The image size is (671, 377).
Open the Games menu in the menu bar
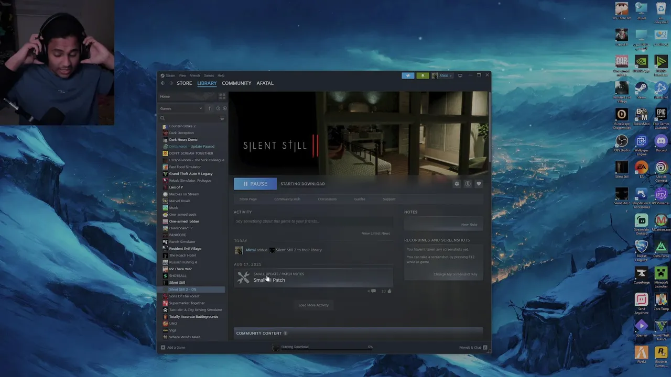click(x=209, y=75)
